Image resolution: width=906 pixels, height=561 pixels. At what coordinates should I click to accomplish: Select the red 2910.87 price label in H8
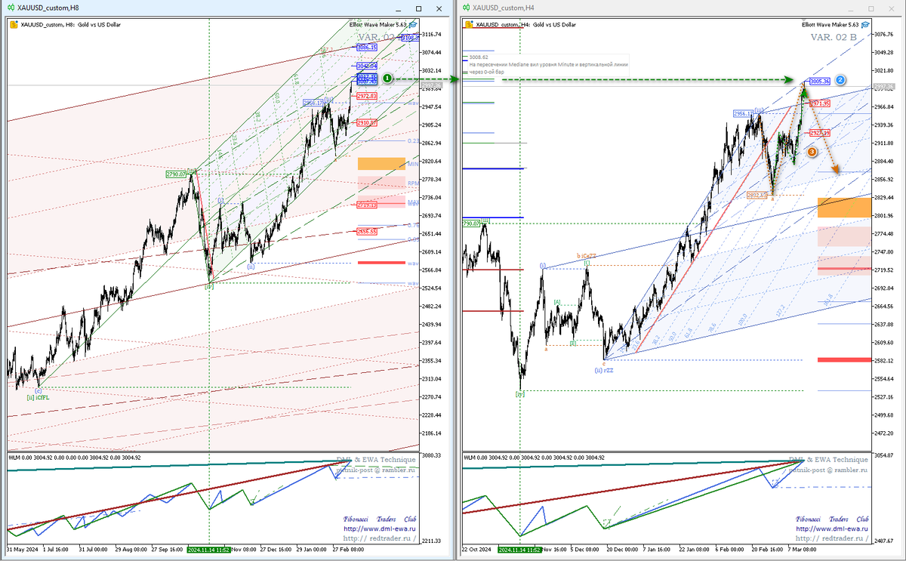[367, 122]
